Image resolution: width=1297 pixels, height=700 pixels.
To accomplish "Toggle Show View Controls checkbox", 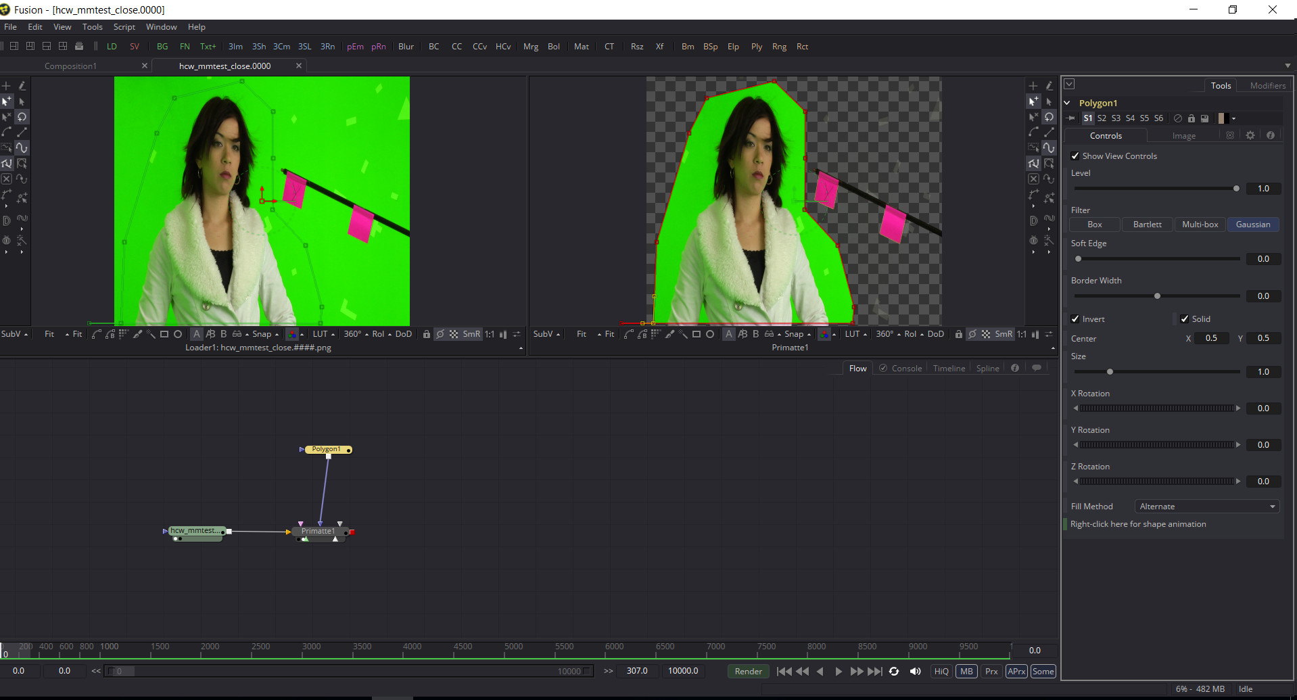I will (x=1075, y=156).
